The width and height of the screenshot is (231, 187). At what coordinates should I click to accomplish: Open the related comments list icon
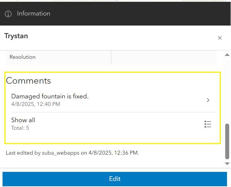(x=208, y=124)
